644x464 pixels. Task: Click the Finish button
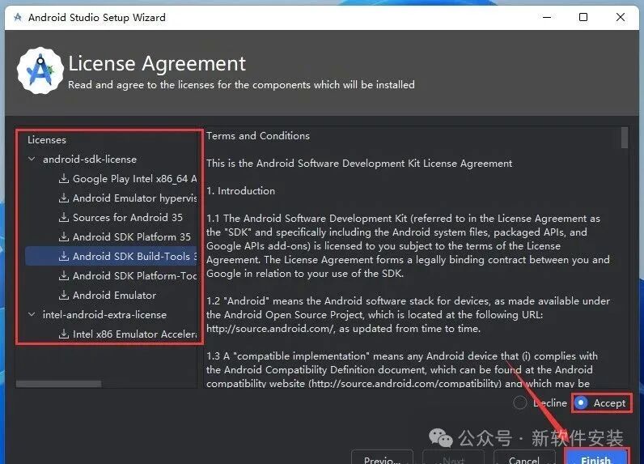coord(596,458)
